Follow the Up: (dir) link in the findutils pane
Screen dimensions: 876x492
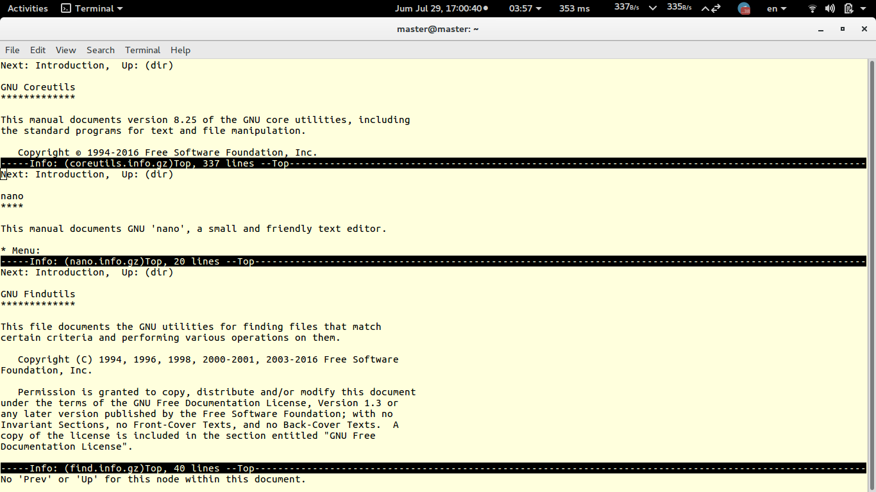pos(147,272)
